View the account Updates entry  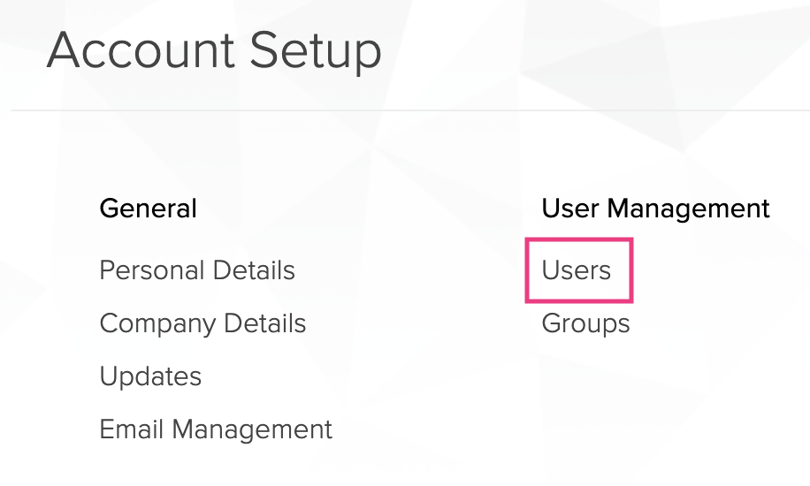150,376
